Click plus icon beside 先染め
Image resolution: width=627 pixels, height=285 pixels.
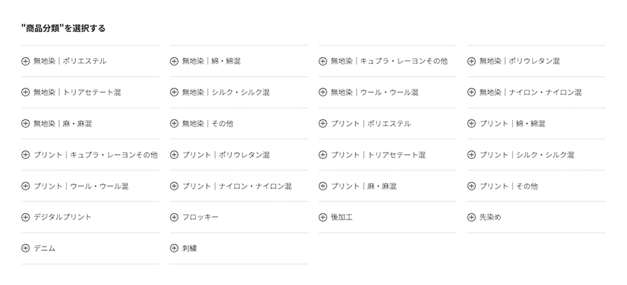click(x=472, y=217)
